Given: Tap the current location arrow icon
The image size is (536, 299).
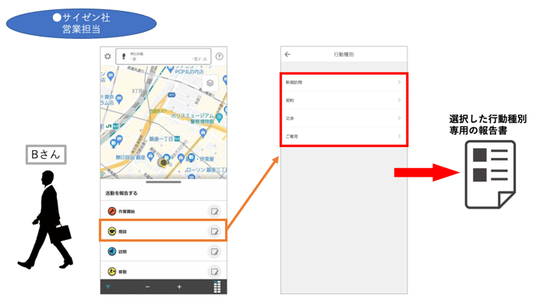Looking at the screenshot, I should [108, 287].
